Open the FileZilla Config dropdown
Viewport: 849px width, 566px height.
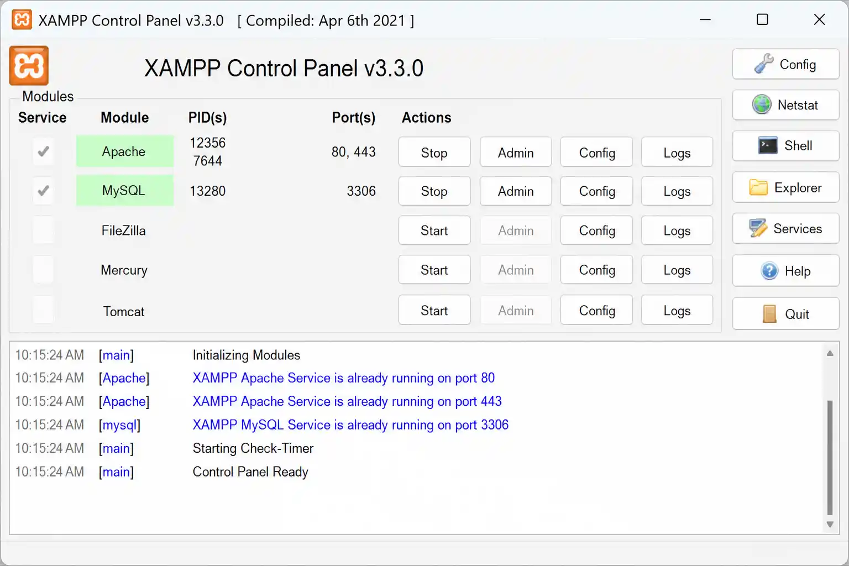point(596,230)
